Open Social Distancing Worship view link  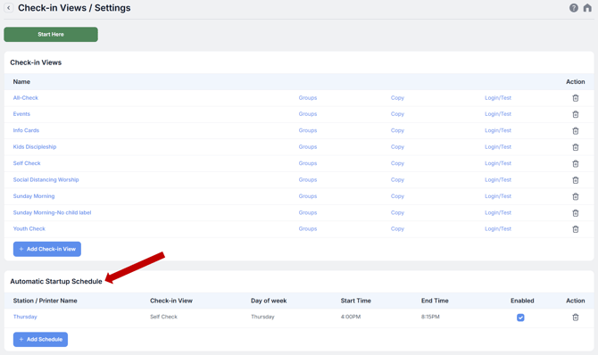(46, 179)
